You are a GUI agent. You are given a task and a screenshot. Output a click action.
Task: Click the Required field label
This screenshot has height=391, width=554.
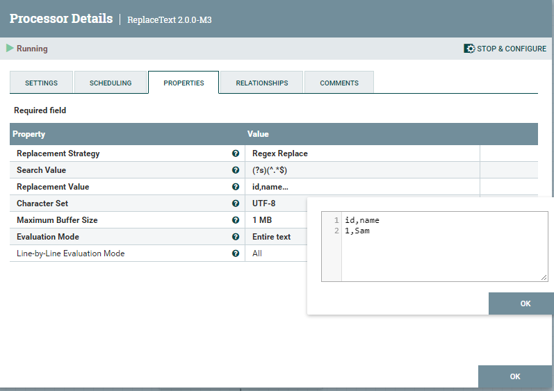click(40, 110)
